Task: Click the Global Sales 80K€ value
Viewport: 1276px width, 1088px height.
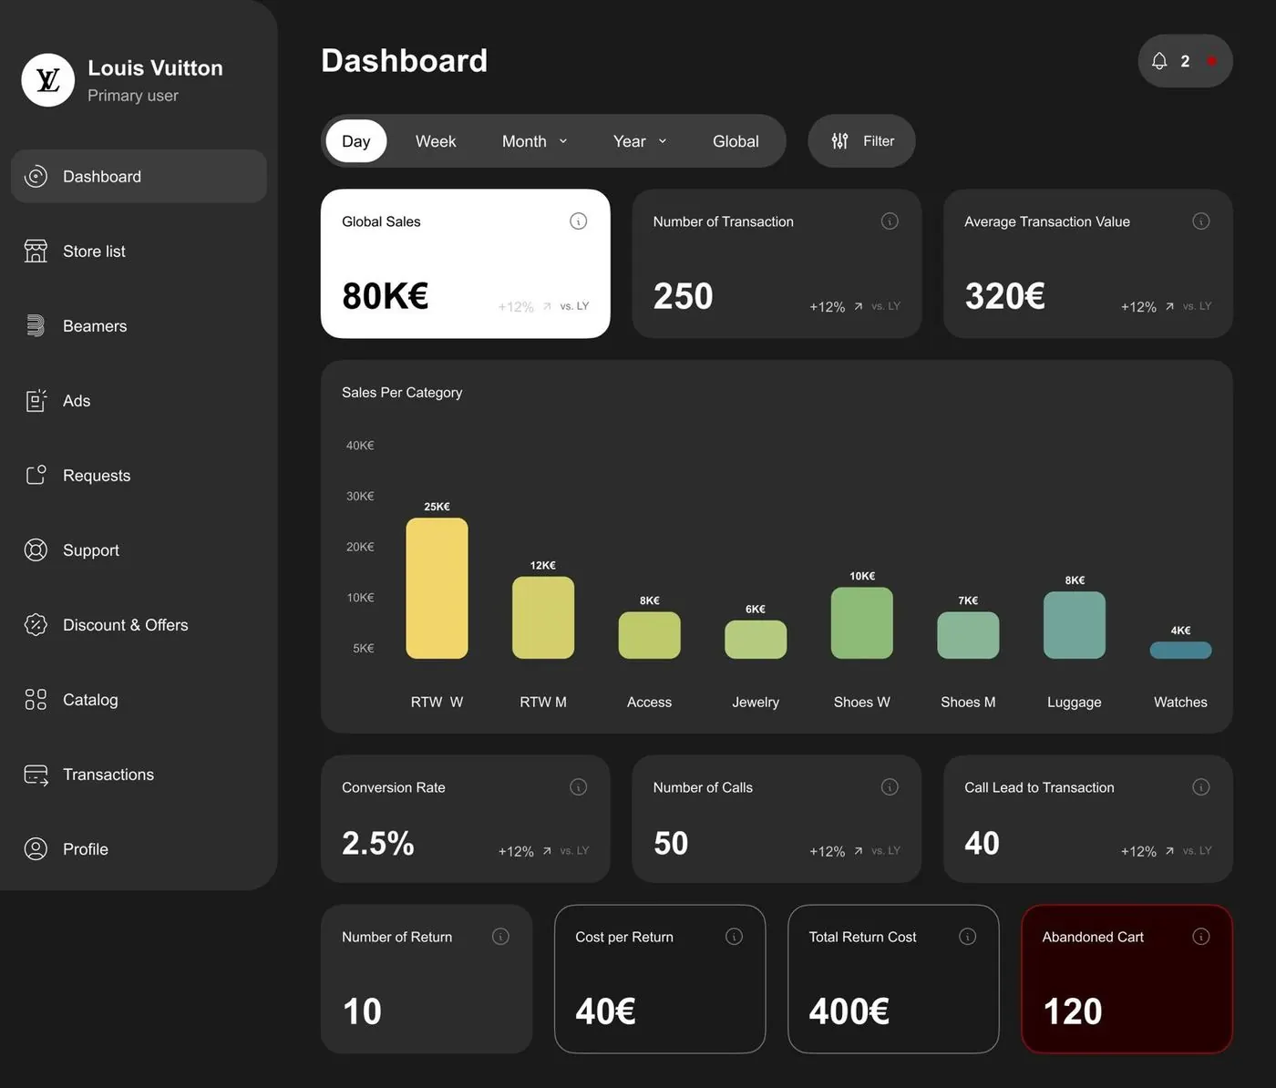Action: click(386, 296)
